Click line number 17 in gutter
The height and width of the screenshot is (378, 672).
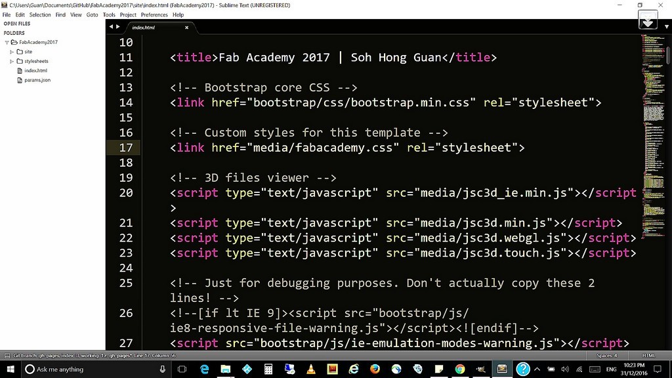click(x=125, y=148)
